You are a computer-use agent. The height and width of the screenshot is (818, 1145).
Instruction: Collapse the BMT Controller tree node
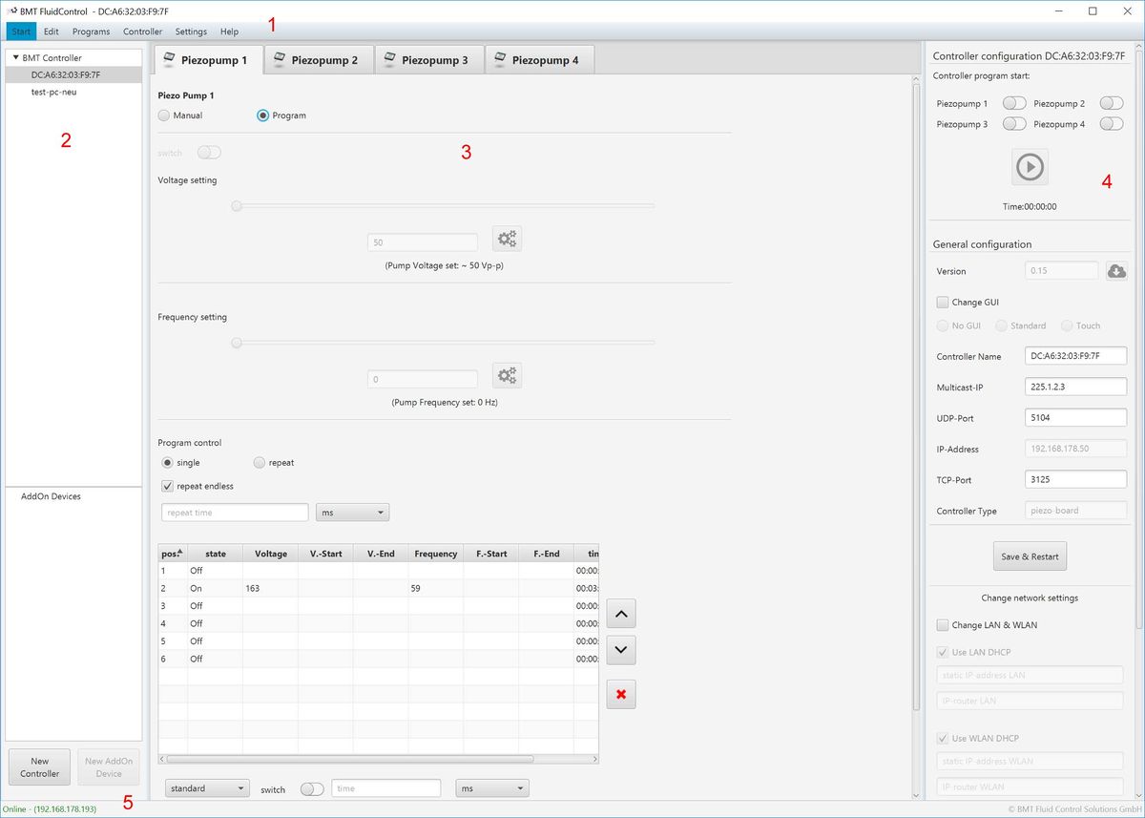point(16,58)
